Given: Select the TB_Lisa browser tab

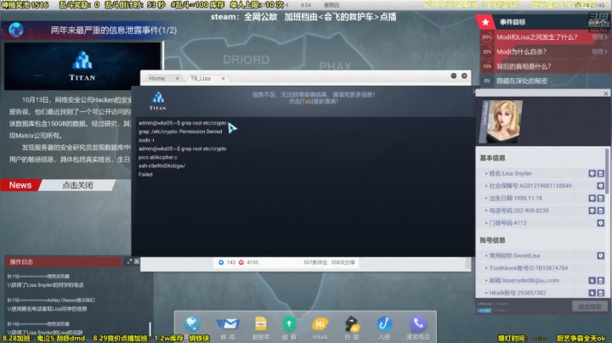Looking at the screenshot, I should tap(201, 78).
